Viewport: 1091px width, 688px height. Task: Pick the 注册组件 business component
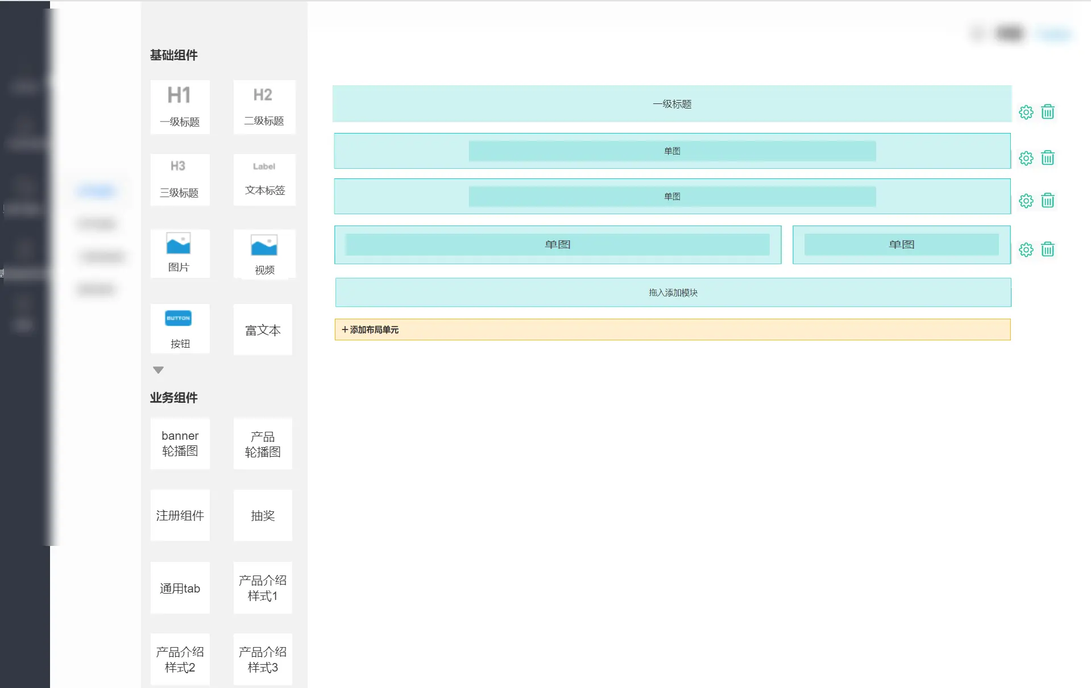pos(180,515)
